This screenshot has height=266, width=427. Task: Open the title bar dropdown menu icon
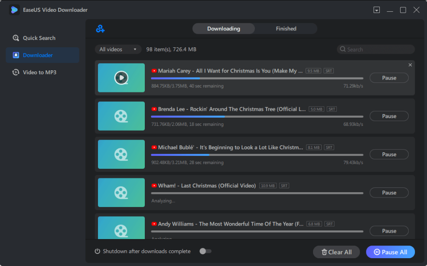coord(377,10)
